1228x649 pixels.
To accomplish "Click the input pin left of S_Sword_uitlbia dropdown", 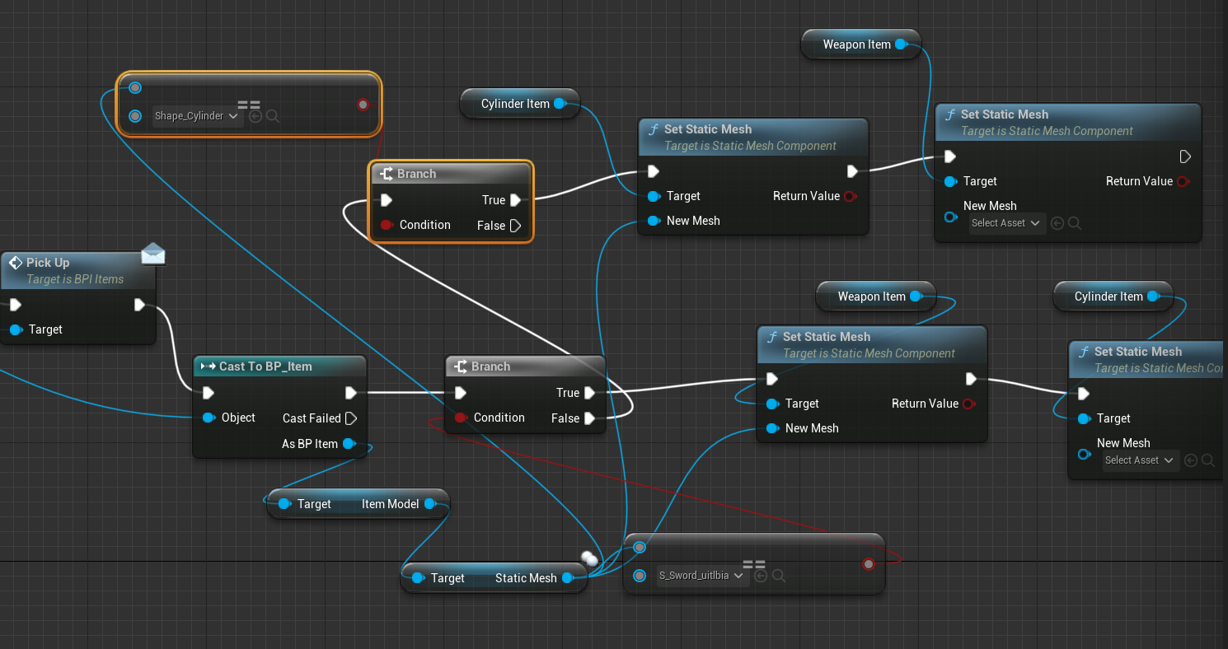I will pos(640,576).
